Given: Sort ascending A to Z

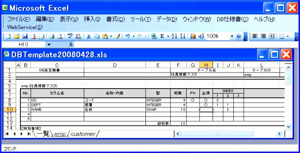Looking at the screenshot, I should (x=174, y=36).
